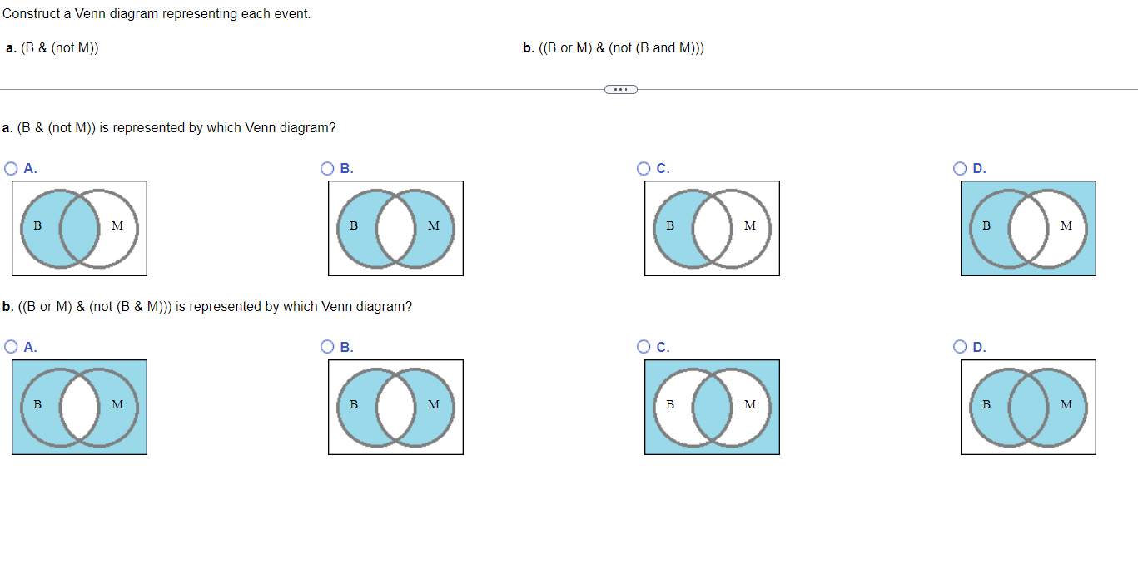Click the ellipsis divider to collapse the question header
The image size is (1138, 584).
(x=620, y=89)
